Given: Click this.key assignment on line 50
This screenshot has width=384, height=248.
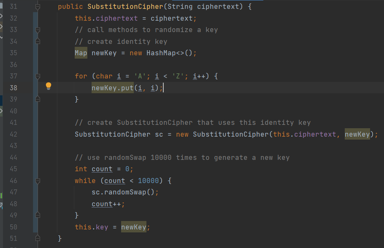Looking at the screenshot, I should [x=91, y=227].
